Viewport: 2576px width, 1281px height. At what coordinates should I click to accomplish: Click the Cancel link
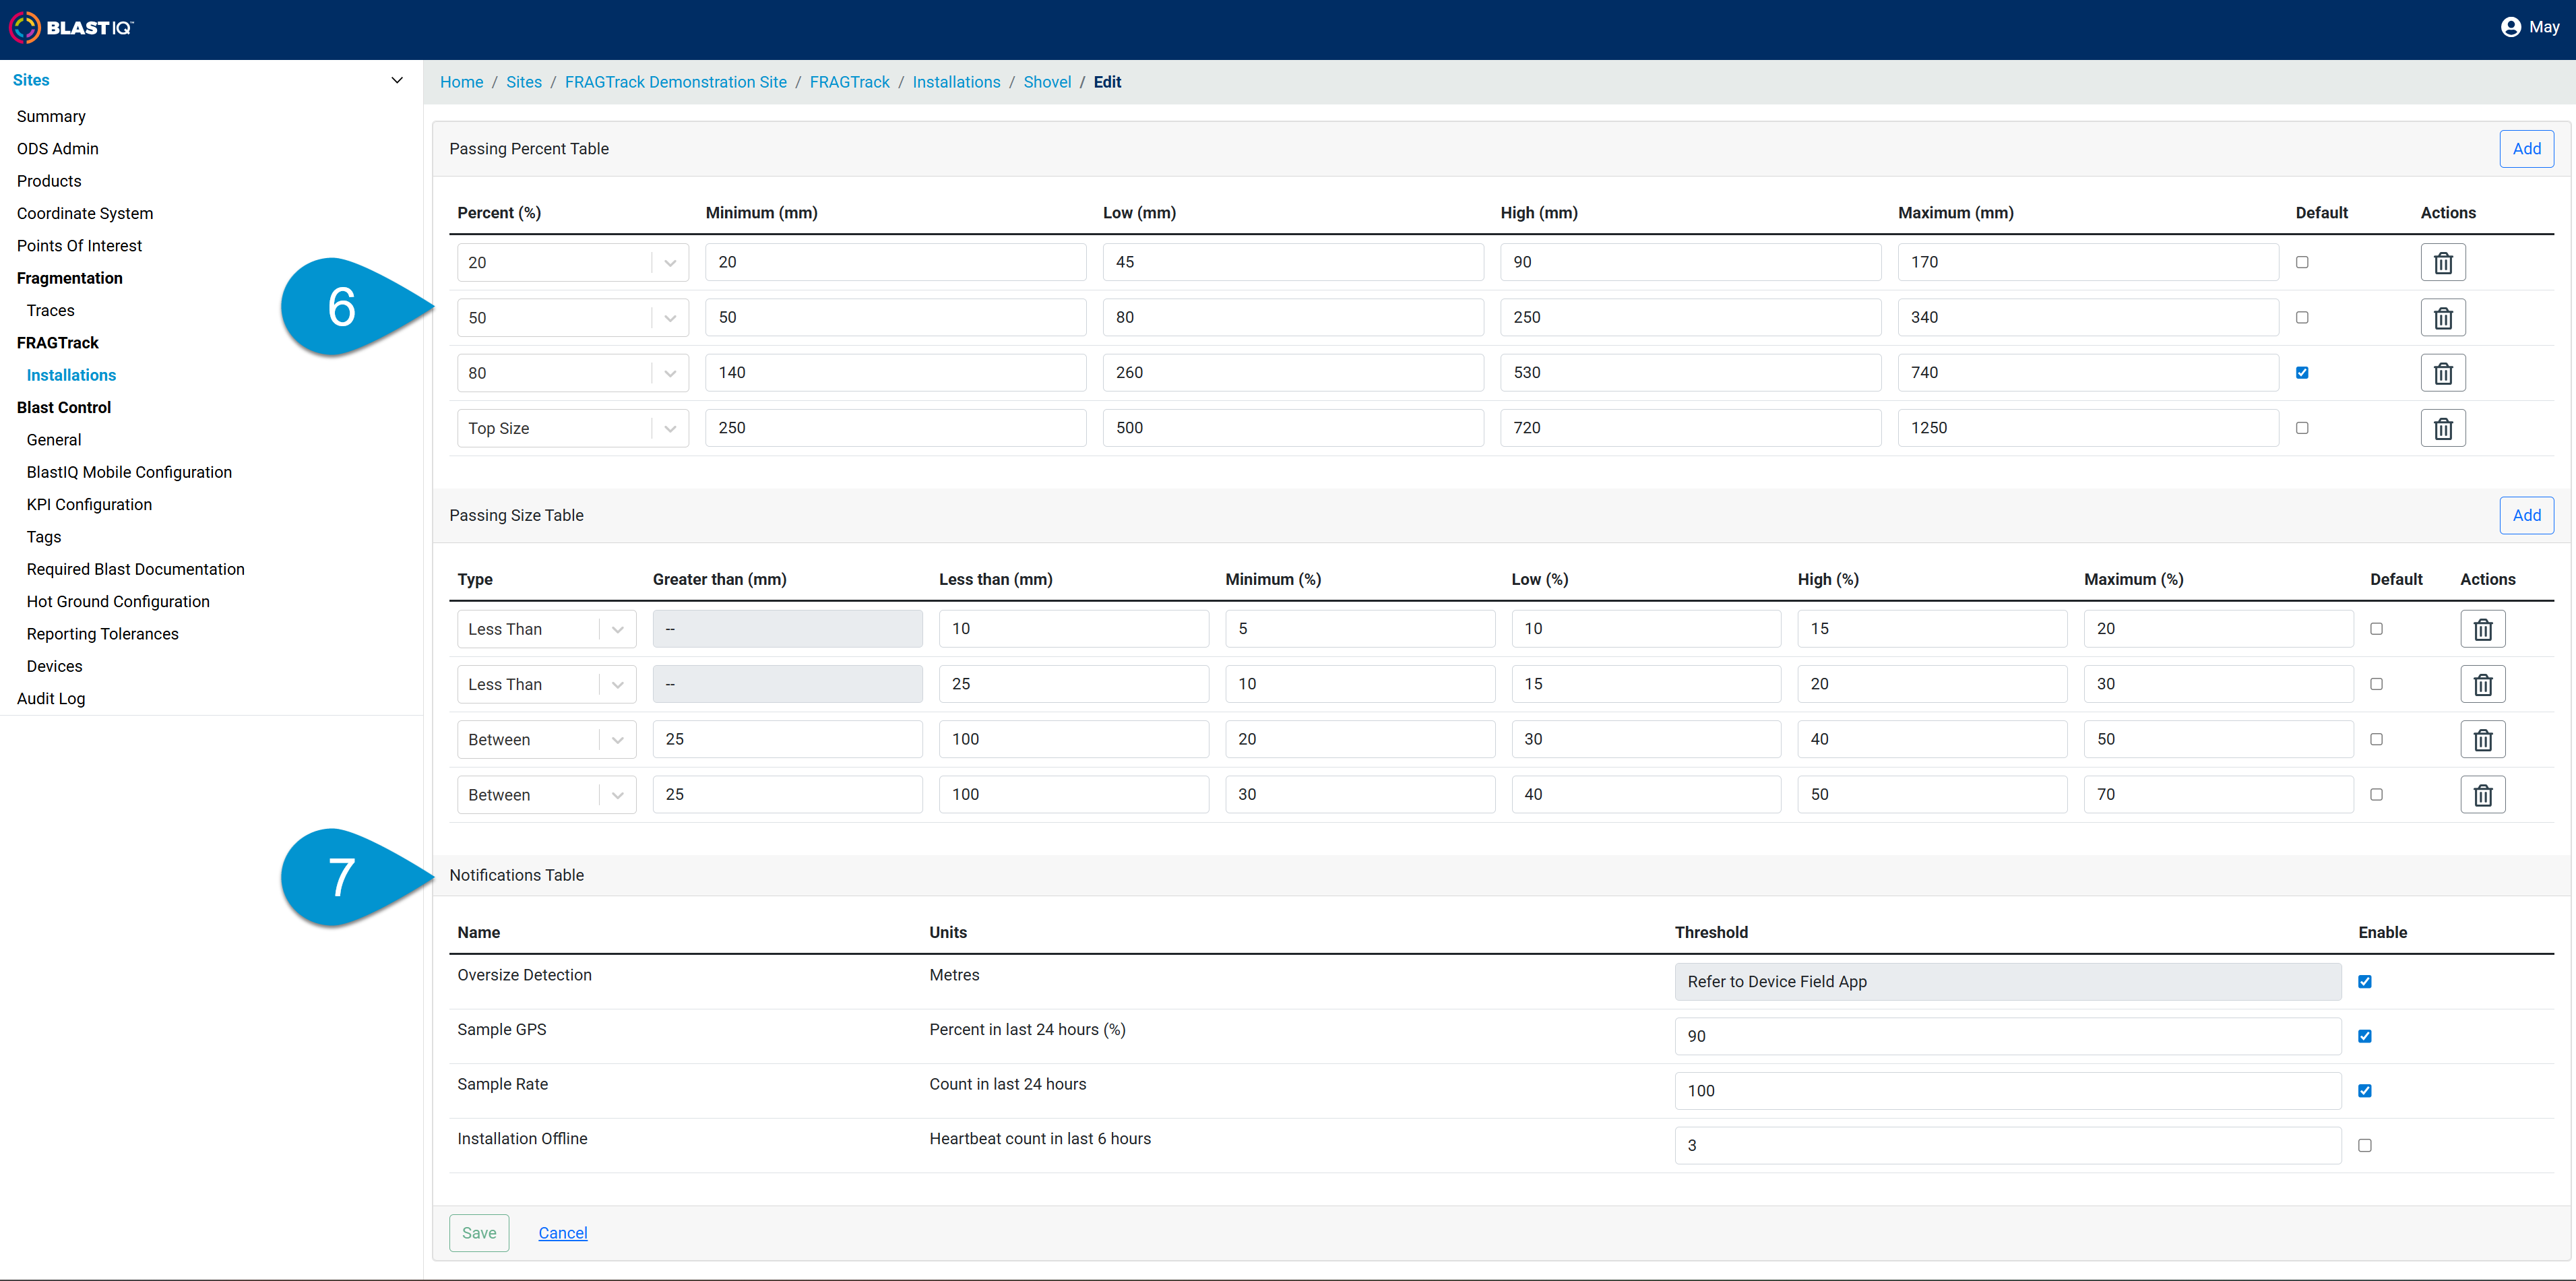coord(563,1233)
